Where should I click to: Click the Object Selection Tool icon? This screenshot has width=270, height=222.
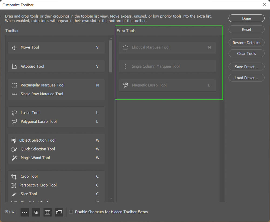coord(14,141)
